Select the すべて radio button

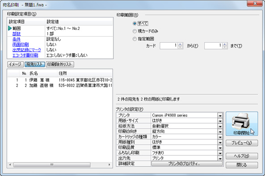click(x=135, y=24)
